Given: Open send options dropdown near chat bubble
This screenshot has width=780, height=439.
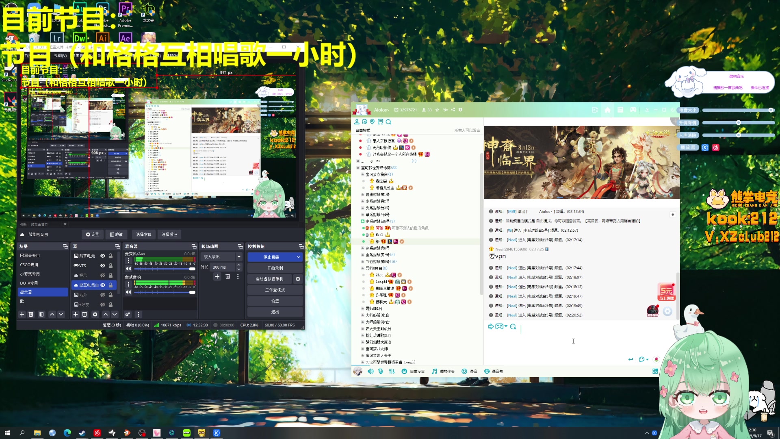Looking at the screenshot, I should coord(647,359).
